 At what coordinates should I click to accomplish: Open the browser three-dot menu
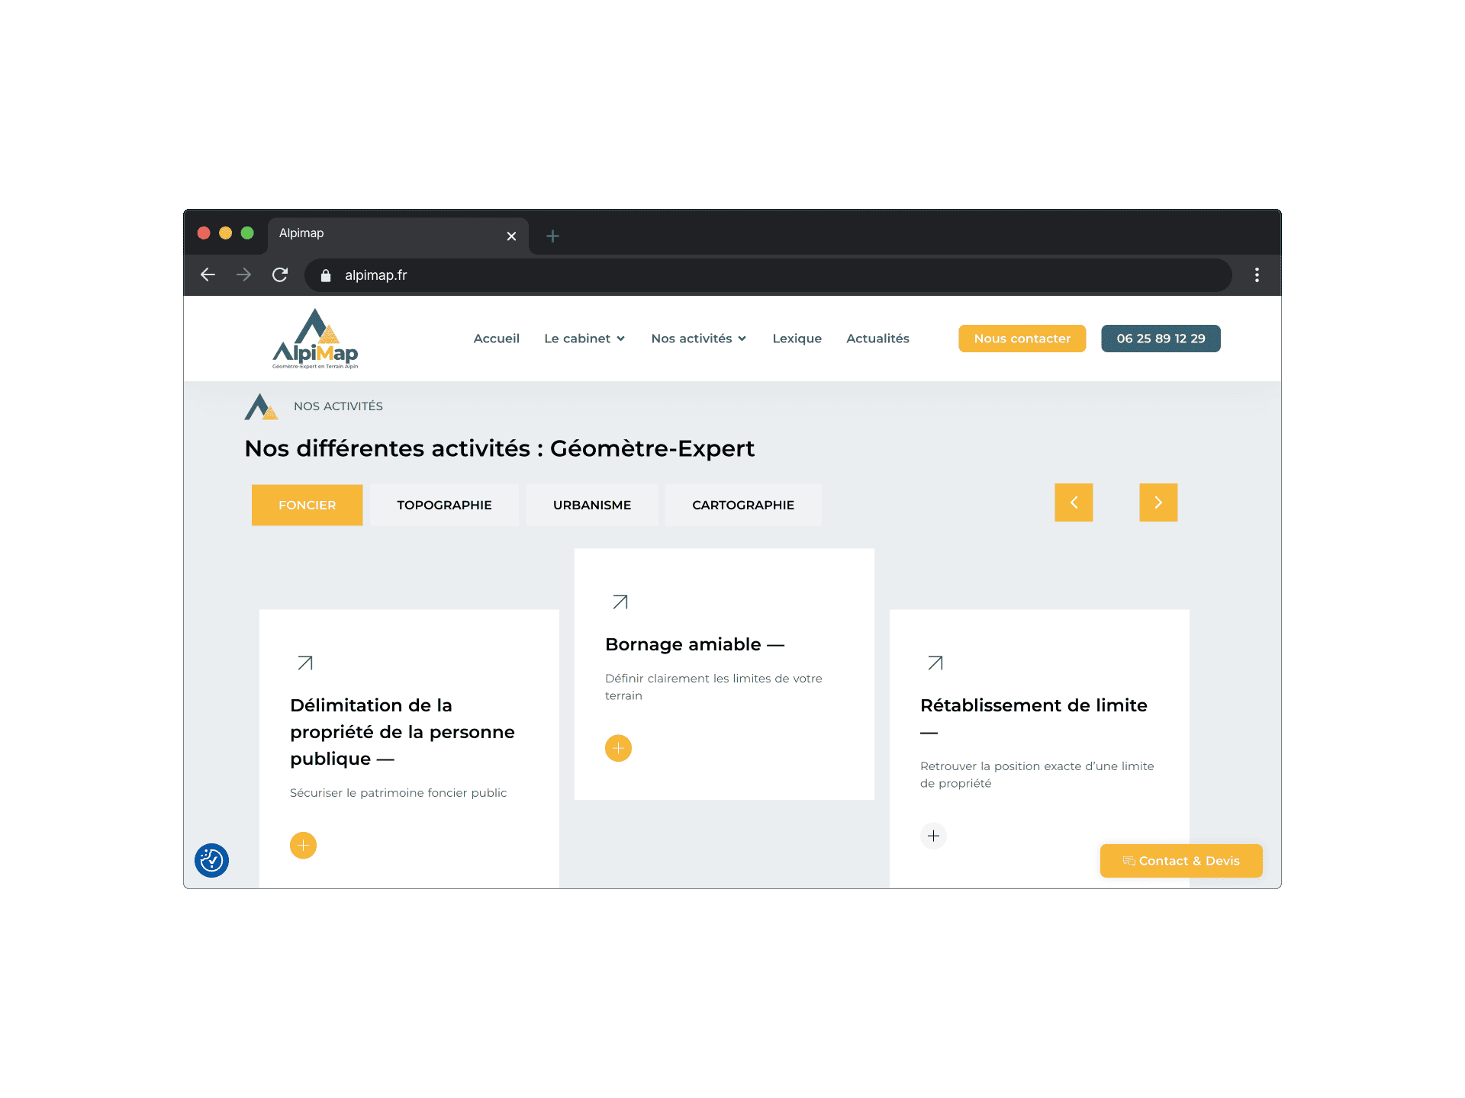[x=1257, y=274]
